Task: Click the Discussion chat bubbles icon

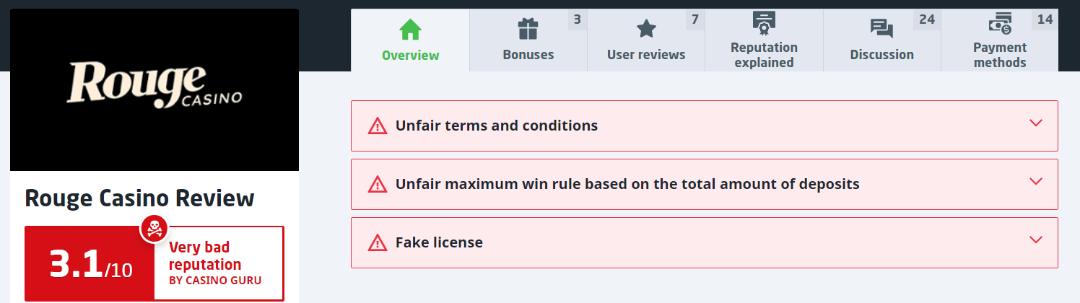Action: click(881, 30)
